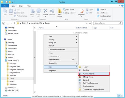This screenshot has width=125, height=98.
Task: Switch to the View ribbon tab
Action: [x=29, y=6]
